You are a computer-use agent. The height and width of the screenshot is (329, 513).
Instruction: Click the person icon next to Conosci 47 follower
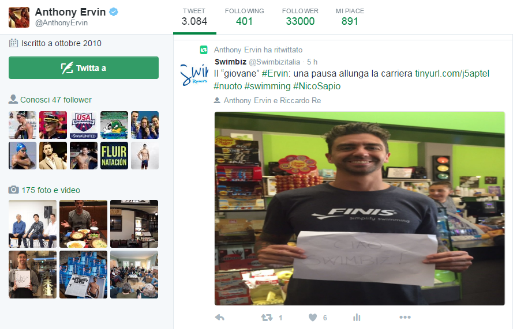(x=13, y=99)
